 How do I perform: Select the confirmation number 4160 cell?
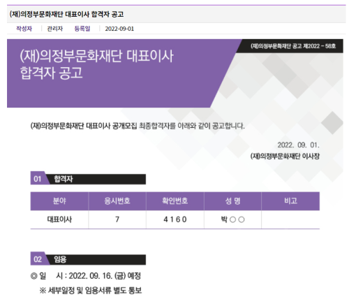coord(175,219)
